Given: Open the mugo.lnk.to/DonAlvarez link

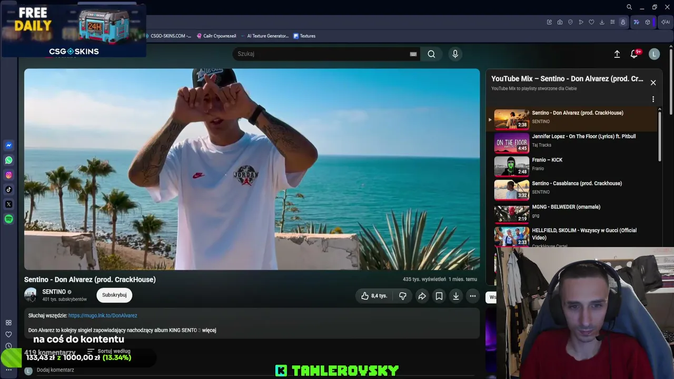Looking at the screenshot, I should (103, 316).
